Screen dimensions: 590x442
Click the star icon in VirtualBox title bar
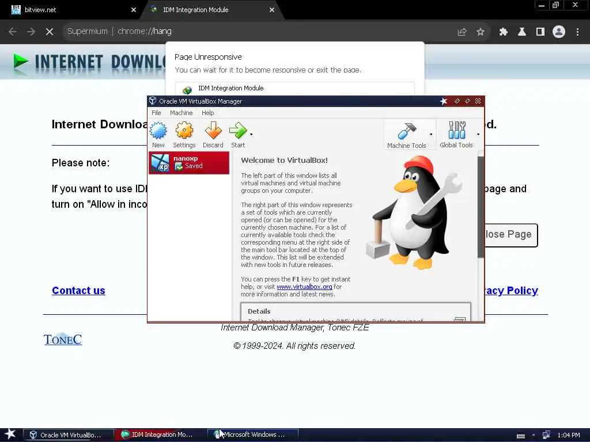point(444,101)
